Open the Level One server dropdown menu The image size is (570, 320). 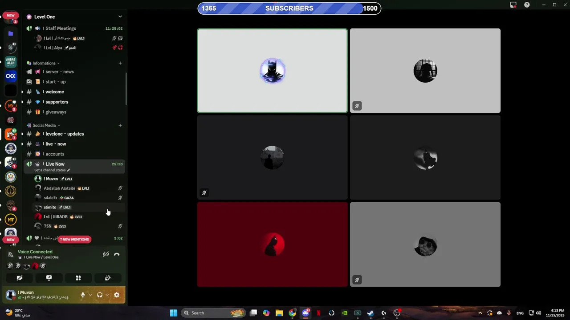point(120,17)
